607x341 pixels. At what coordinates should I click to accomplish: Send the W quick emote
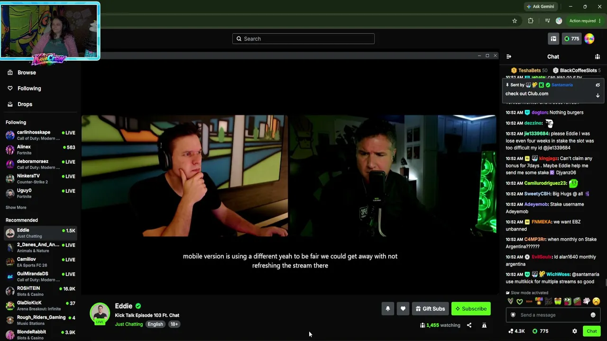point(558,301)
